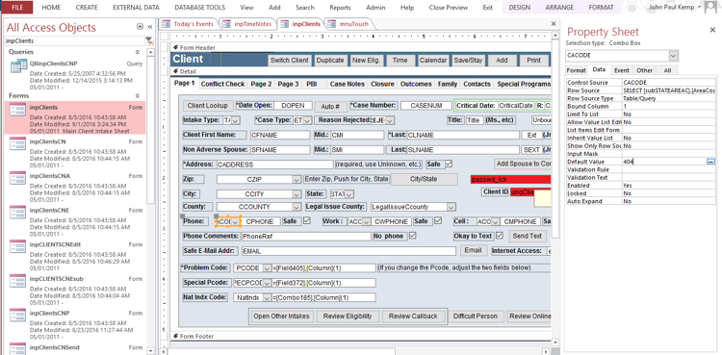Switch to Format tab in Property Sheet
The image size is (722, 355).
tap(576, 70)
